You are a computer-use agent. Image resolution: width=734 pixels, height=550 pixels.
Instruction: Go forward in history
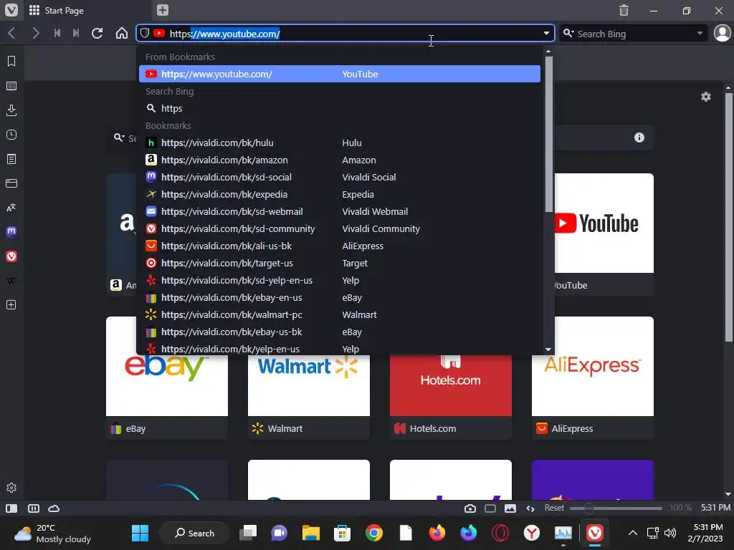click(36, 33)
